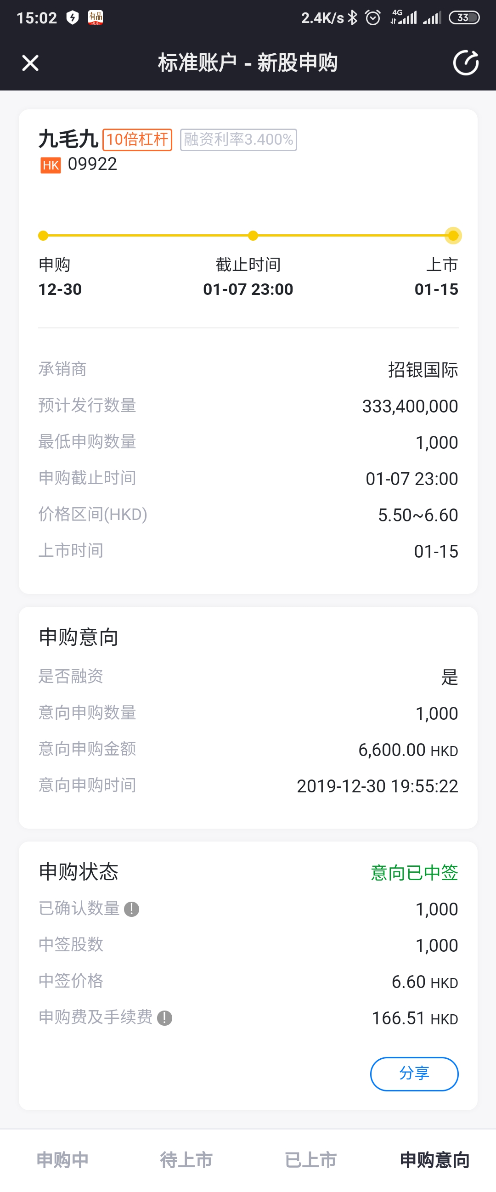Tap the alarm icon in status bar
This screenshot has width=496, height=1192.
(372, 17)
